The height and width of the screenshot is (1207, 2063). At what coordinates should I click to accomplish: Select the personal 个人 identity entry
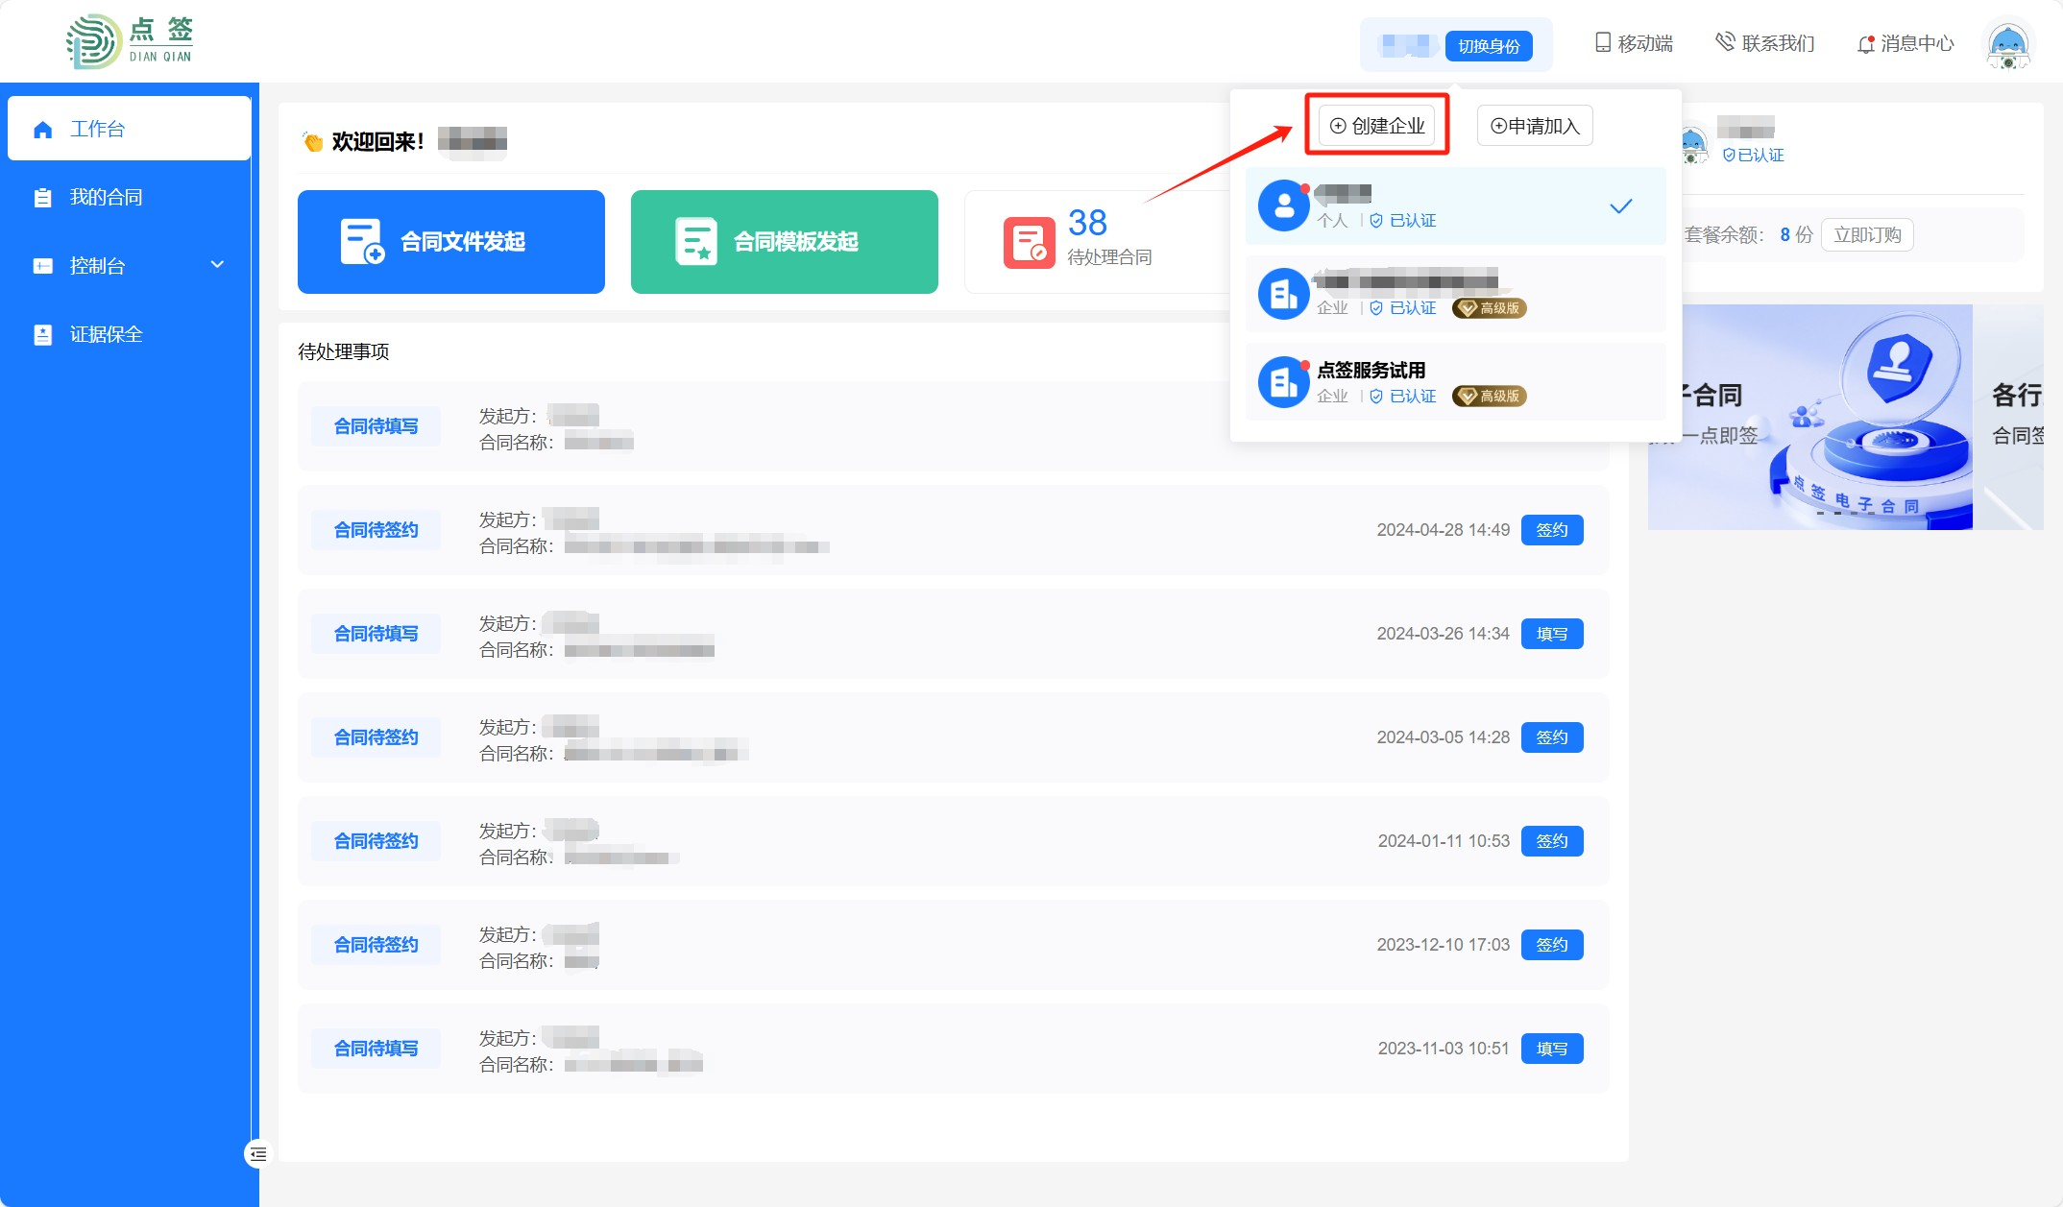click(x=1455, y=206)
